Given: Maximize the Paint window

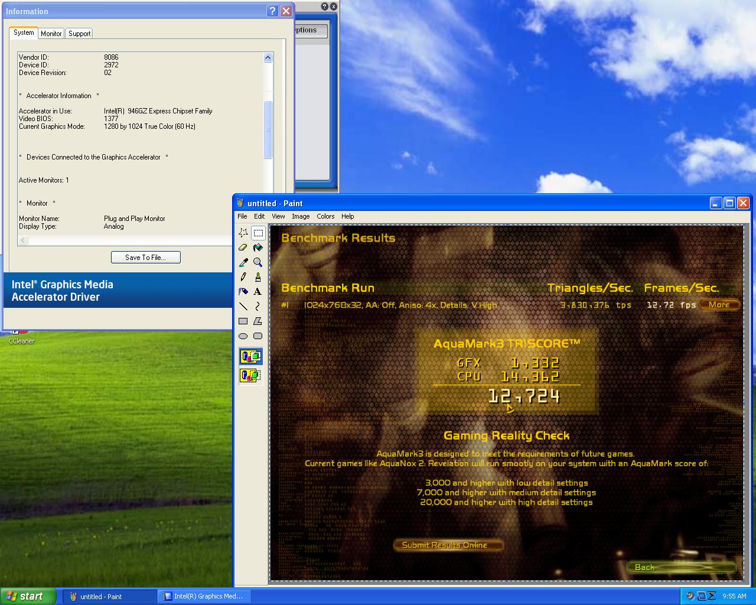Looking at the screenshot, I should pyautogui.click(x=729, y=203).
